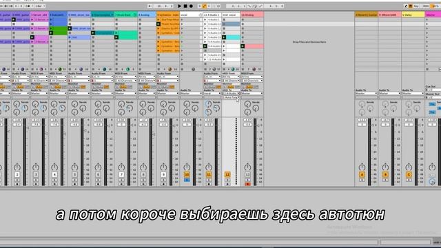Viewport: 441px width, 248px height.
Task: Toggle the Computer MIDI Keyboard button
Action: [411, 6]
